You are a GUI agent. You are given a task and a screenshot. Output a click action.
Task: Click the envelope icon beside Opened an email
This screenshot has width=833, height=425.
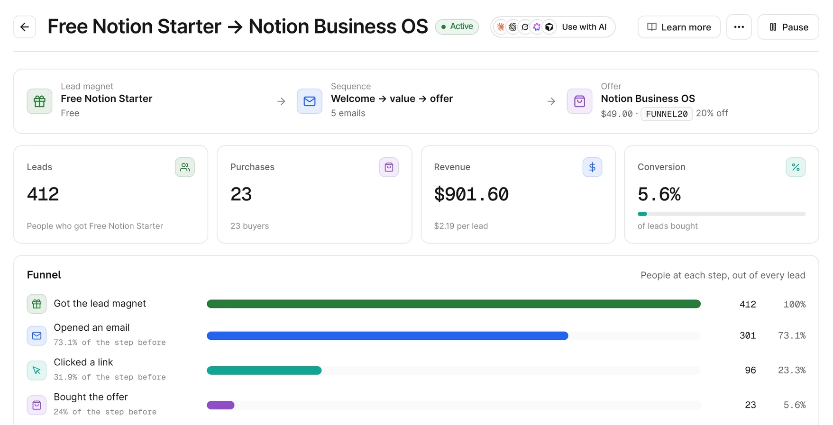(37, 335)
